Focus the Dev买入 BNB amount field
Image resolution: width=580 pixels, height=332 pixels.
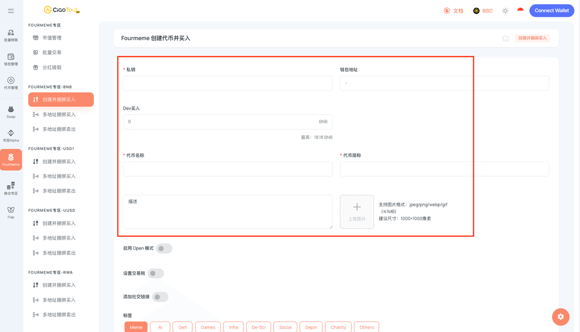228,122
